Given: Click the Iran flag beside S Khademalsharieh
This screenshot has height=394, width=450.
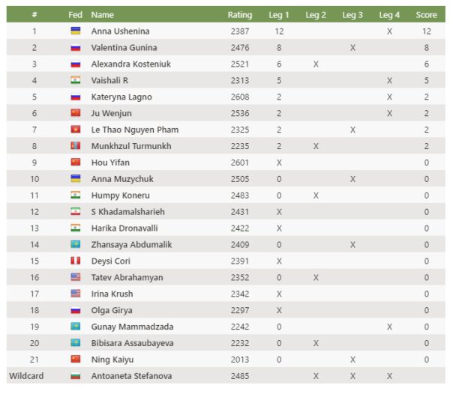Looking at the screenshot, I should point(75,212).
